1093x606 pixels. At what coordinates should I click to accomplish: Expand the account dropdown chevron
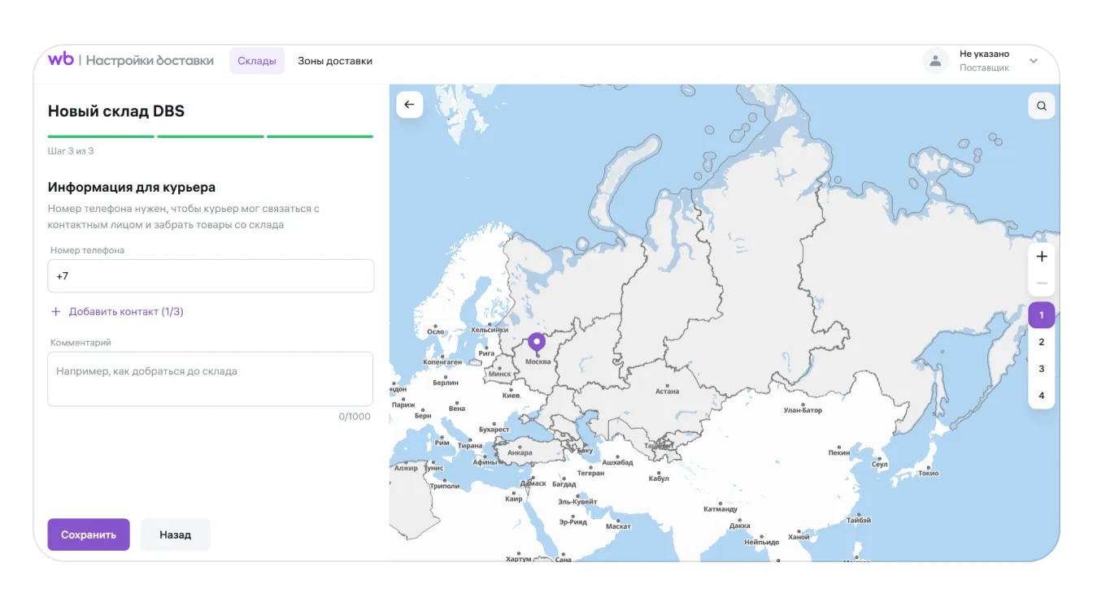click(x=1034, y=61)
